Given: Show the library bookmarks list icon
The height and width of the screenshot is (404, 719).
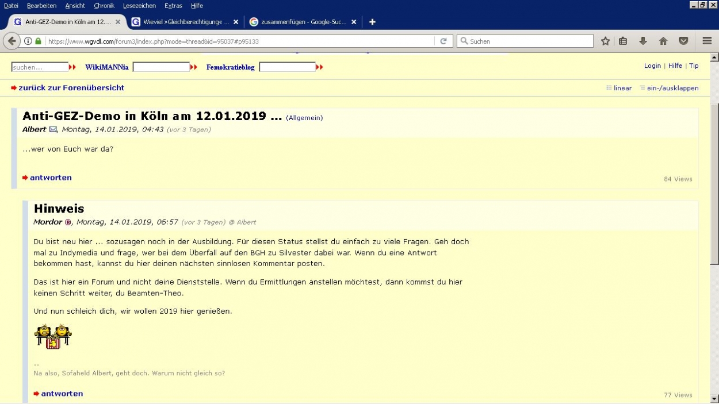Looking at the screenshot, I should click(623, 41).
